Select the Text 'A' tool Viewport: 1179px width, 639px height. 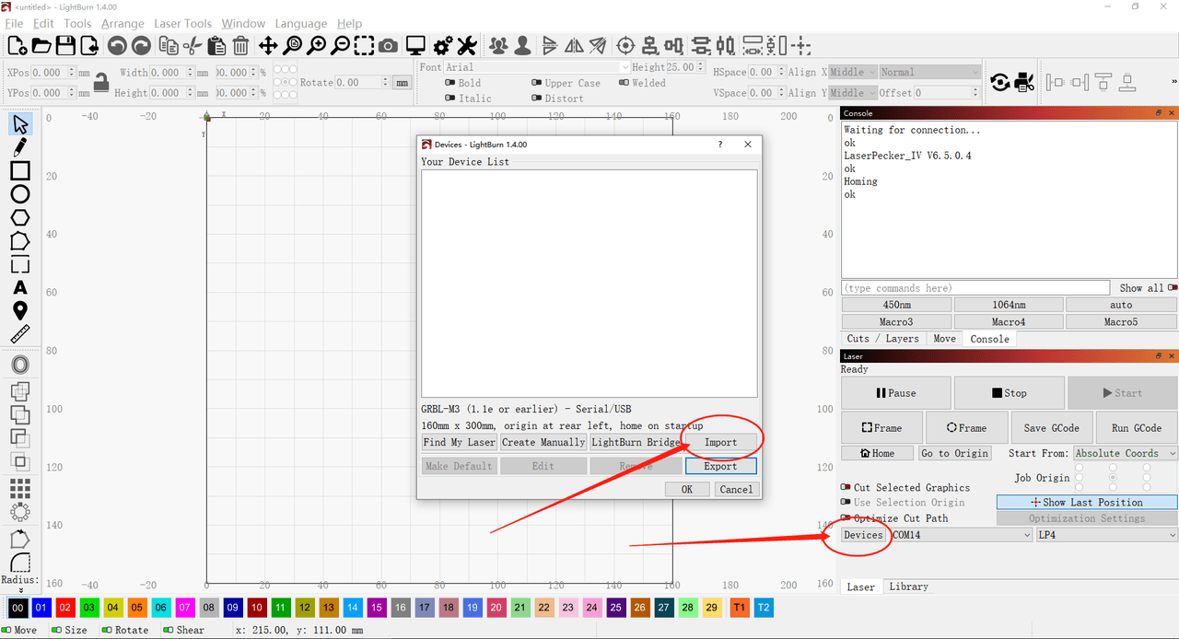[x=20, y=288]
